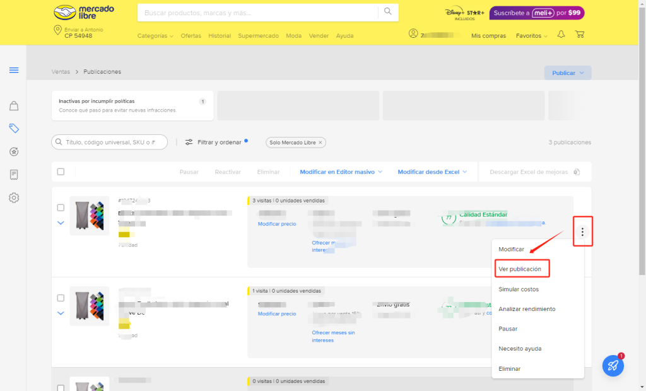Click the search magnifier button

(x=388, y=11)
